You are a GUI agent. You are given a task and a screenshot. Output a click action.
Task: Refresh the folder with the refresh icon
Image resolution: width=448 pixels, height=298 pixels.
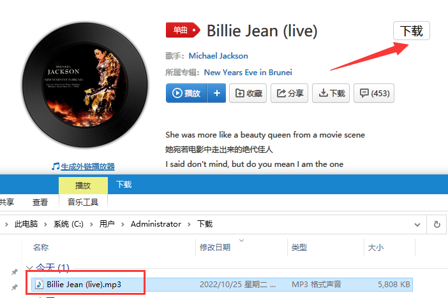[x=437, y=224]
